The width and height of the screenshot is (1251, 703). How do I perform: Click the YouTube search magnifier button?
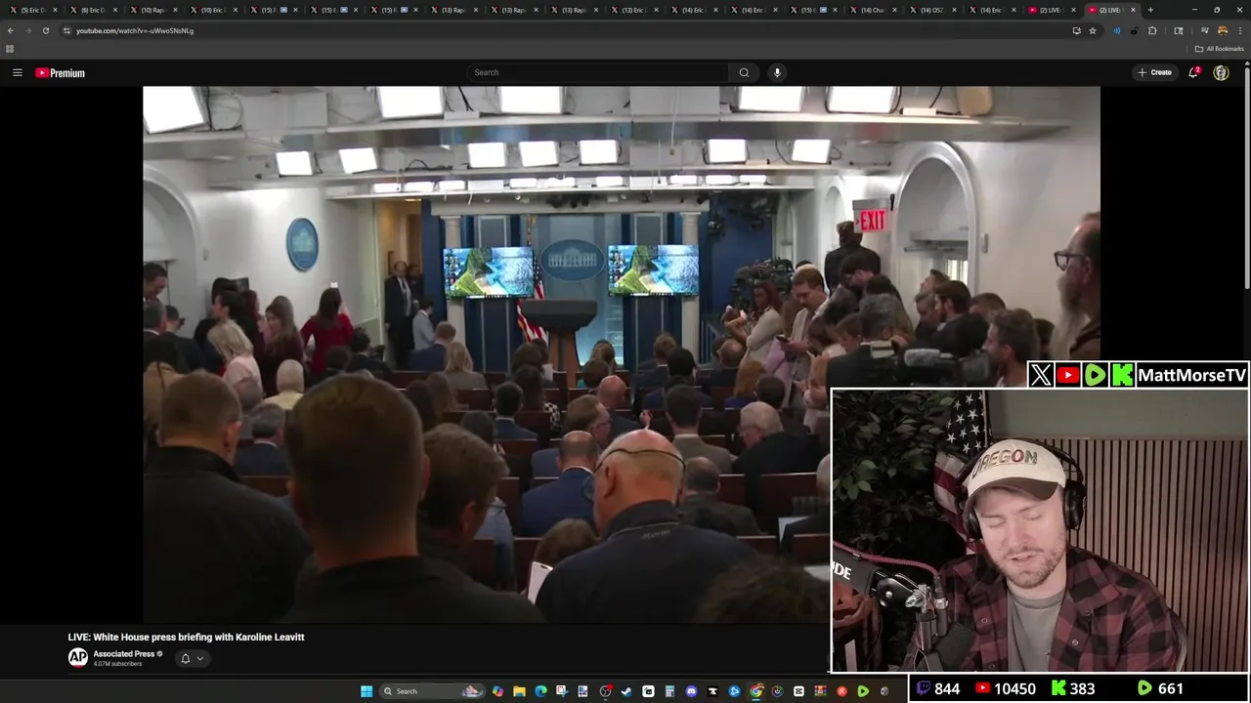pyautogui.click(x=744, y=72)
